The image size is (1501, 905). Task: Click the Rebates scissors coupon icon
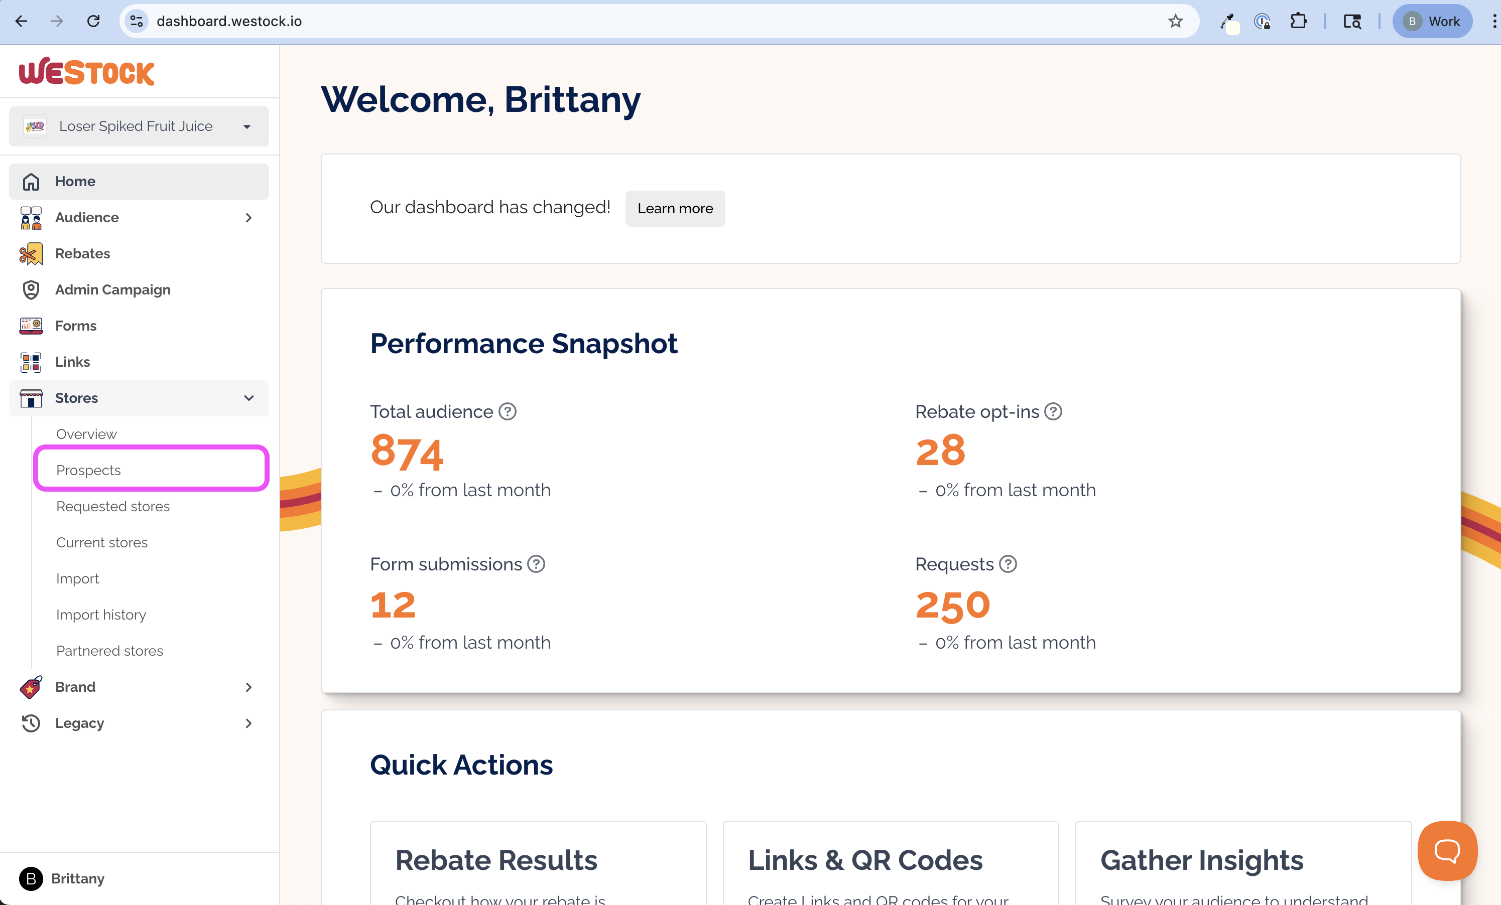tap(31, 254)
